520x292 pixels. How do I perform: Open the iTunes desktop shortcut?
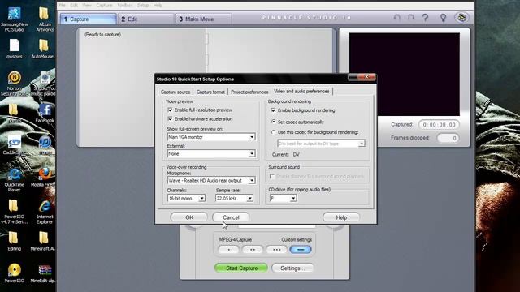coord(45,145)
